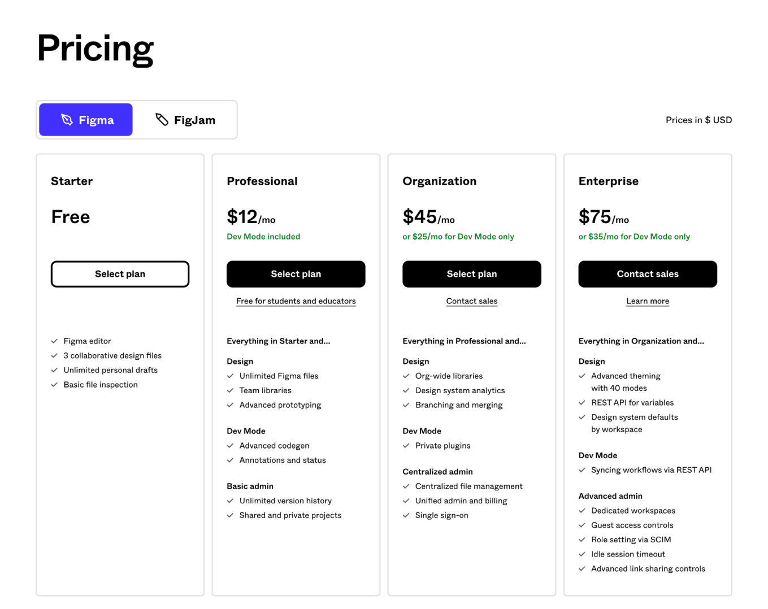Viewport: 768px width, 609px height.
Task: Click checkmark next to Unlimited Figma files
Action: pos(230,376)
